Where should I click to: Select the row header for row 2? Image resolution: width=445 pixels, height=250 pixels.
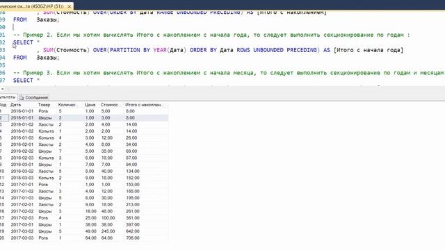(4, 118)
